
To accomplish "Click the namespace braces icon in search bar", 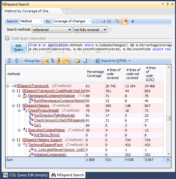I will tap(109, 21).
